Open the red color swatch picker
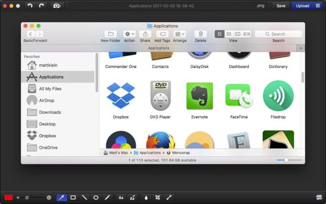This screenshot has height=204, width=326. click(x=9, y=197)
